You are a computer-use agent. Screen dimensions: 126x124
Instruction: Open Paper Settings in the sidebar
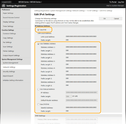pyautogui.click(x=8, y=13)
